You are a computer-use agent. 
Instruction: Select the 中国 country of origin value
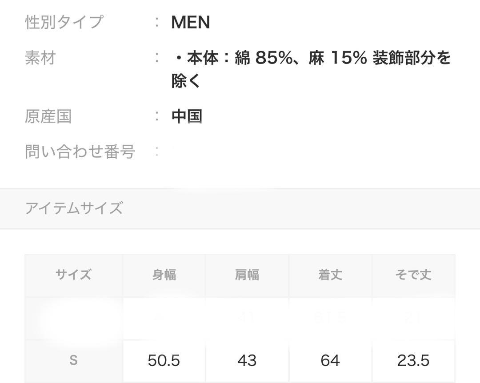tap(187, 117)
